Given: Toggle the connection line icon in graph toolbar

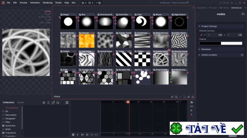Looking at the screenshot, I should (180, 97).
